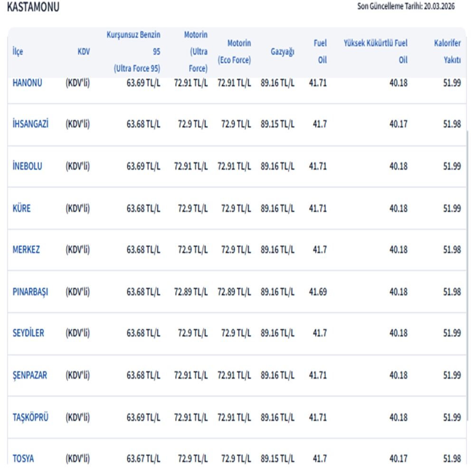Select the Motorin (Ultra Force) column header

coord(195,52)
